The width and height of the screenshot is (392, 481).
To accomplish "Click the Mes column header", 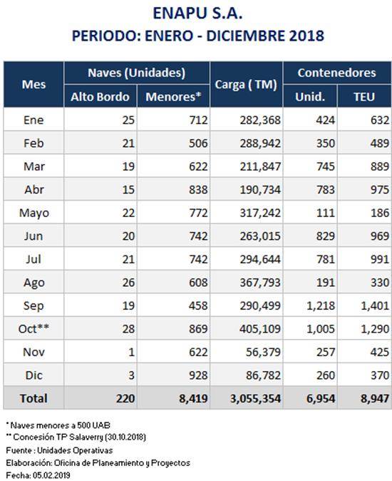I will pos(33,84).
